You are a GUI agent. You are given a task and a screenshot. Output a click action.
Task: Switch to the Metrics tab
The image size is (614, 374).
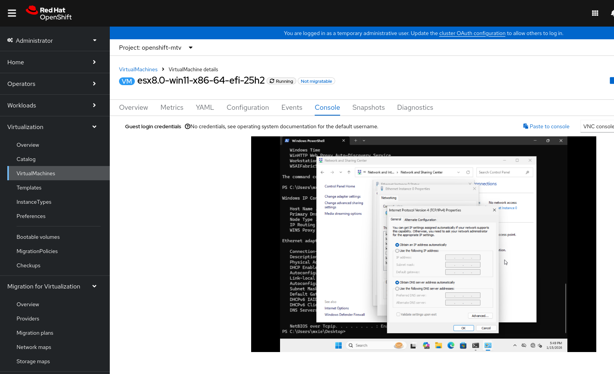pos(172,107)
